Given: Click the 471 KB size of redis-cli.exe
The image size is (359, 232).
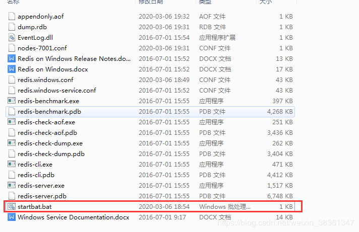Looking at the screenshot, I should (x=282, y=165).
